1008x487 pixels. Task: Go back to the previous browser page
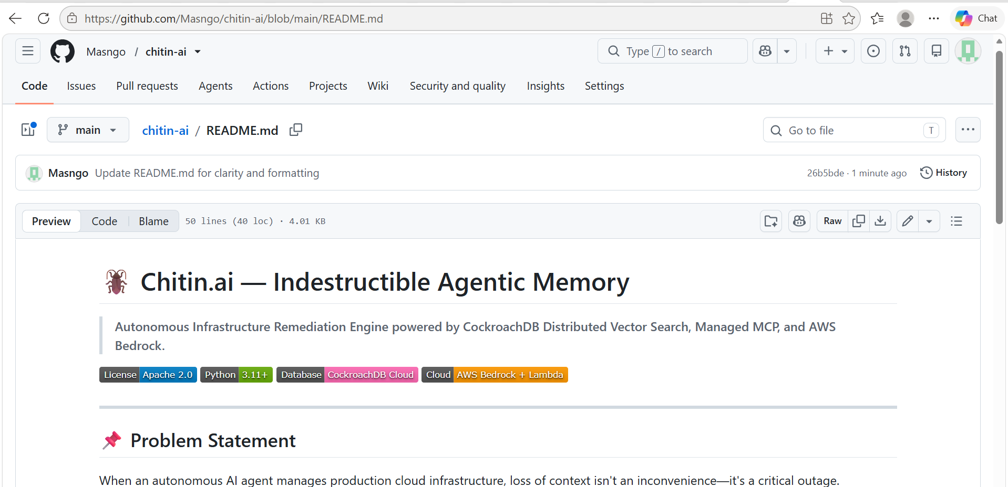[15, 19]
